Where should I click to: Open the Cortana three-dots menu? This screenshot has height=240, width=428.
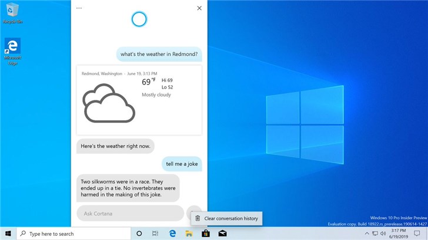click(x=79, y=8)
